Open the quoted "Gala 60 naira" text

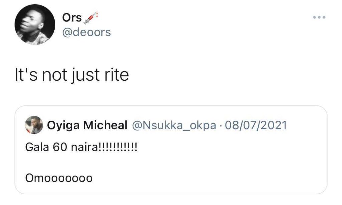tap(81, 148)
